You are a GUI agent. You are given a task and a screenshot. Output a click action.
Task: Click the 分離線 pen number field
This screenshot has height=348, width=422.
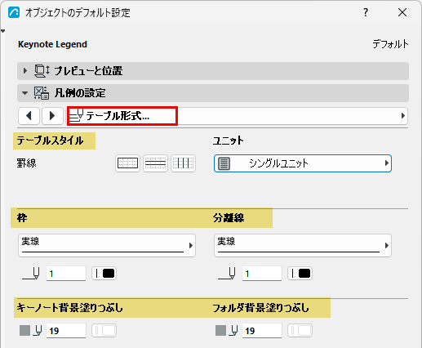pyautogui.click(x=262, y=274)
